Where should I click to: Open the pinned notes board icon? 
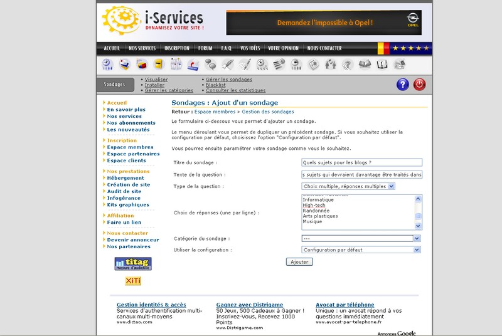176,65
